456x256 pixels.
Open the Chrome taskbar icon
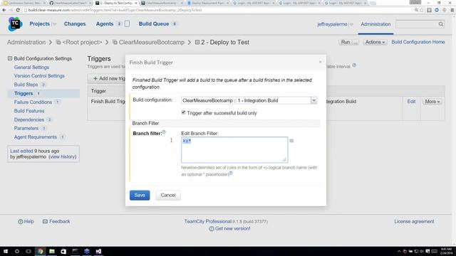tap(40, 251)
